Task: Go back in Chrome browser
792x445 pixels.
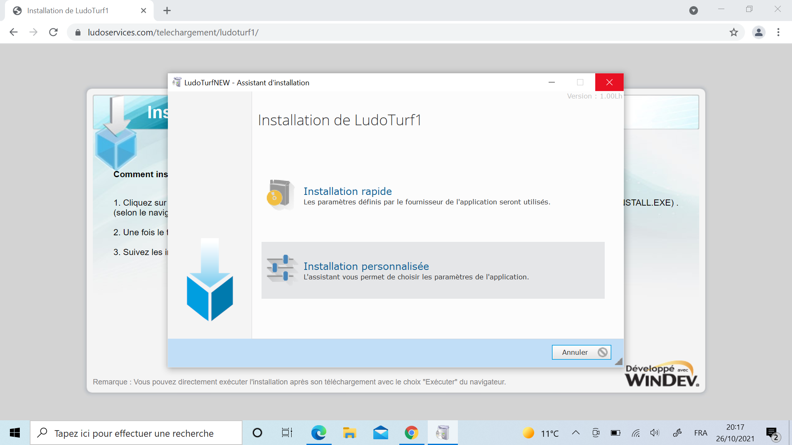Action: point(14,32)
